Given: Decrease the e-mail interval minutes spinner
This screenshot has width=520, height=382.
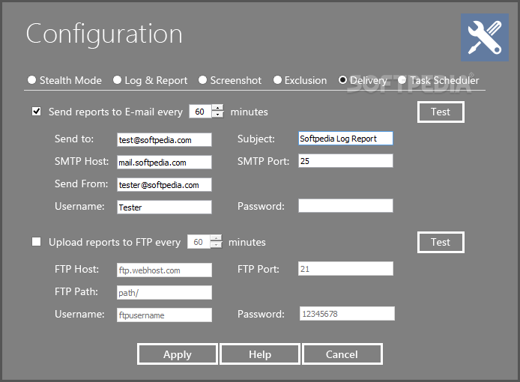Looking at the screenshot, I should (217, 115).
